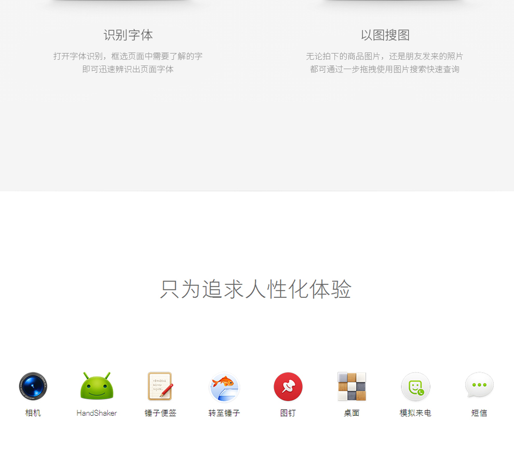
Task: Click the line 都可通过一步拖拽使用图片搜索快速查询
Action: pyautogui.click(x=385, y=69)
